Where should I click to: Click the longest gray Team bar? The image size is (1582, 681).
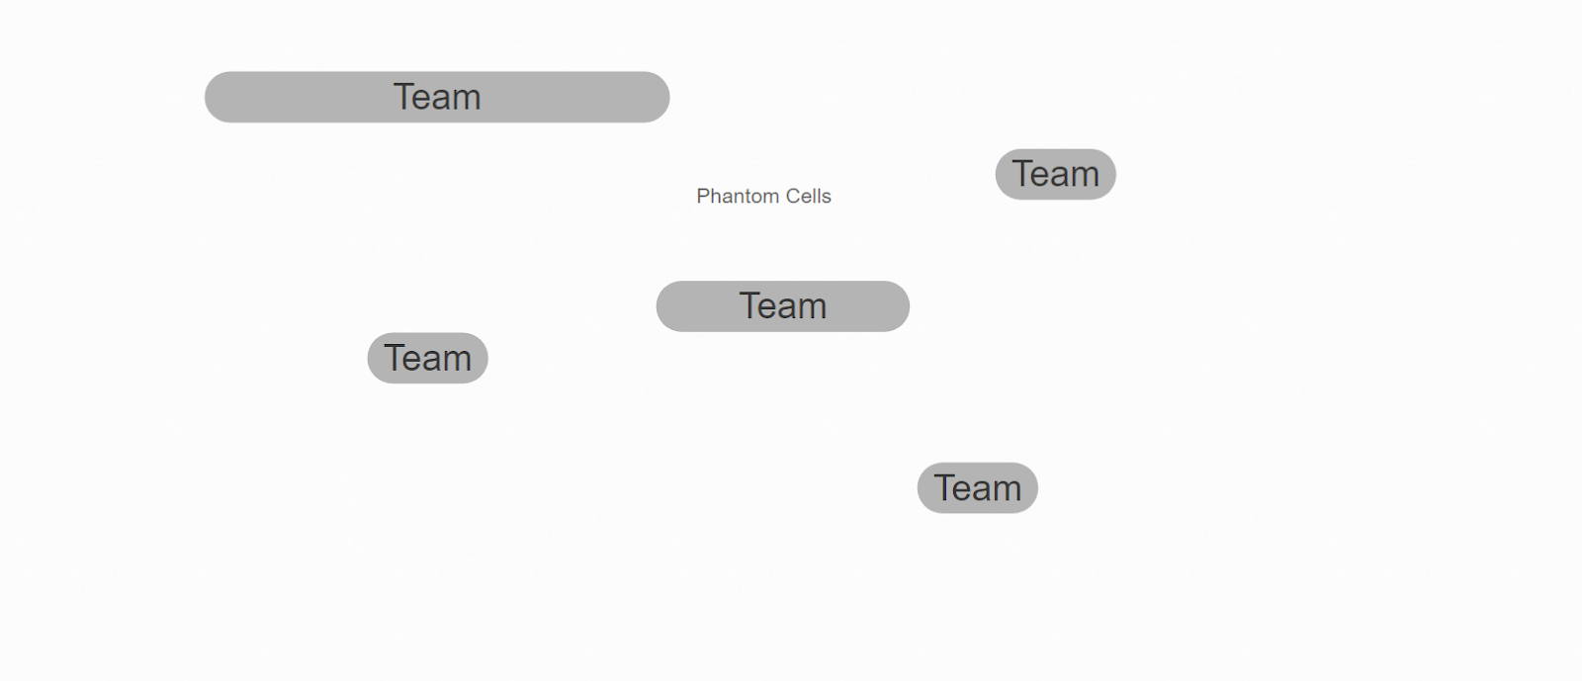tap(437, 97)
